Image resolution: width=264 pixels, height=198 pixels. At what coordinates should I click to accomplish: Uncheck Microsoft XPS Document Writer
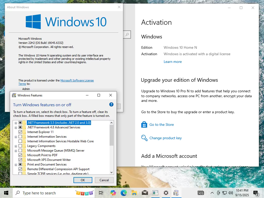click(20, 160)
